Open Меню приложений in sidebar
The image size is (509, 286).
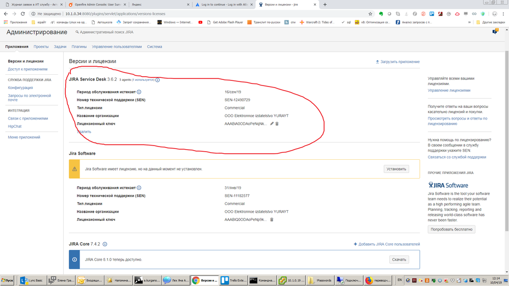[x=24, y=137]
